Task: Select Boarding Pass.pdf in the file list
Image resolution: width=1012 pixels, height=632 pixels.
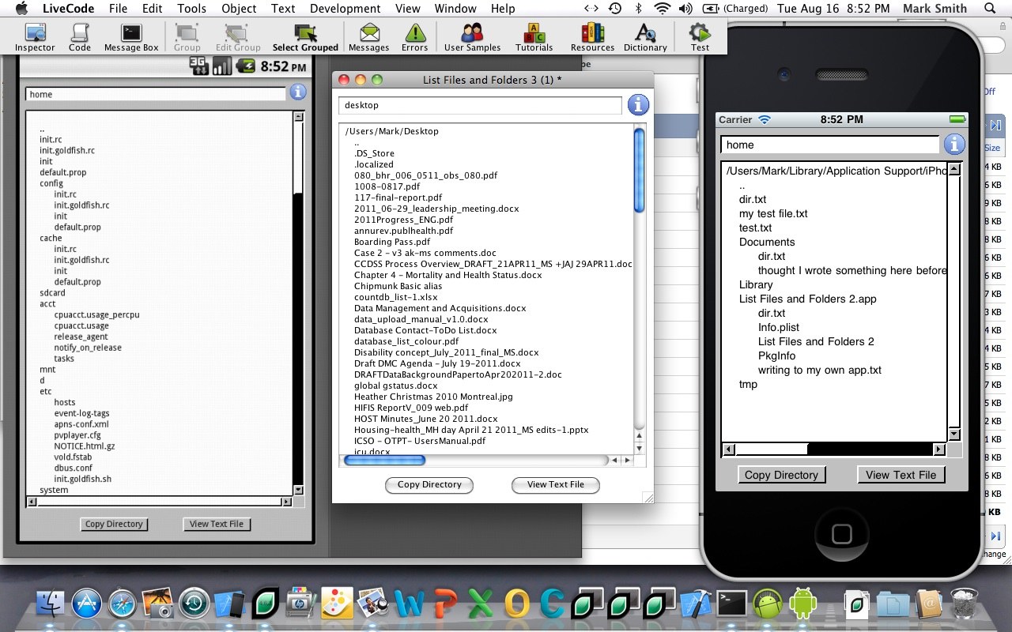Action: tap(392, 242)
